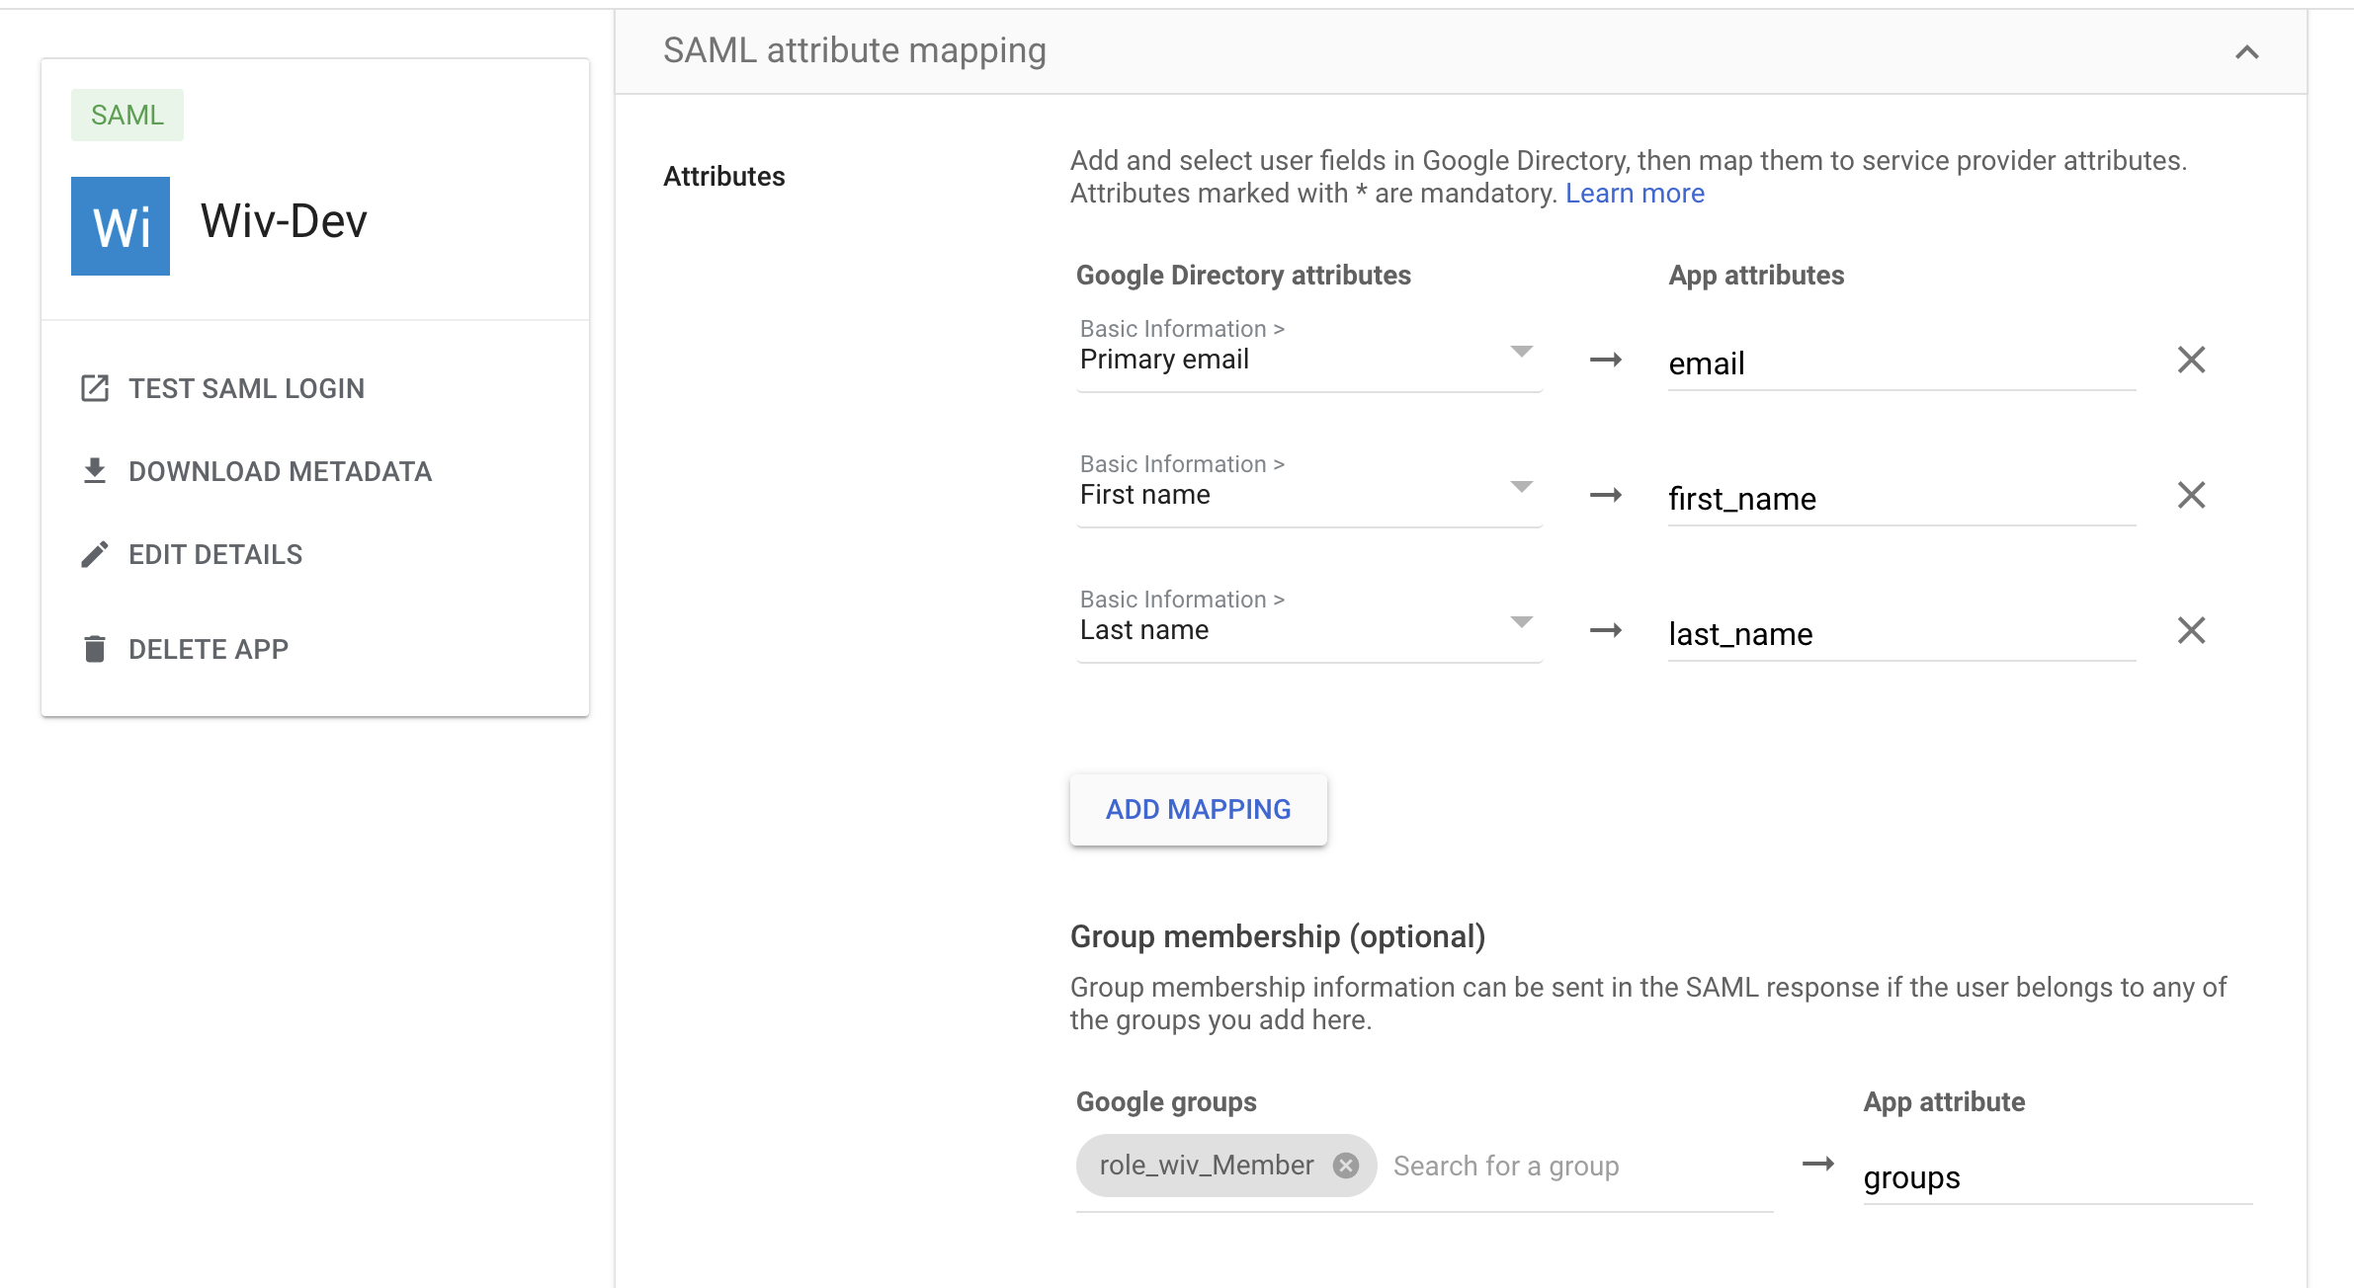Click the Download Metadata arrow icon
2354x1288 pixels.
(94, 471)
